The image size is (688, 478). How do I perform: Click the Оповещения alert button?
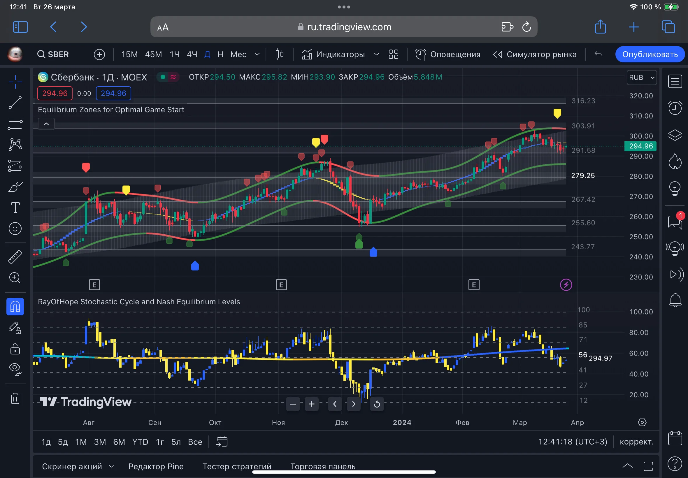[447, 55]
